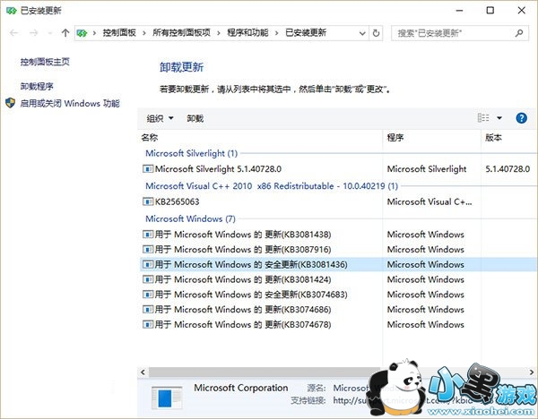The width and height of the screenshot is (538, 419).
Task: Click the Microsoft Corporation publisher text
Action: click(x=241, y=388)
